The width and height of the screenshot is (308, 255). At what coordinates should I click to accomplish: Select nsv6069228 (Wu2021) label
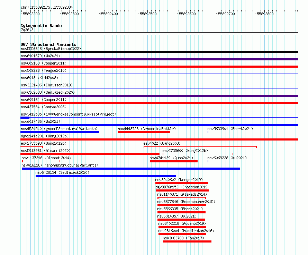coord(227,158)
